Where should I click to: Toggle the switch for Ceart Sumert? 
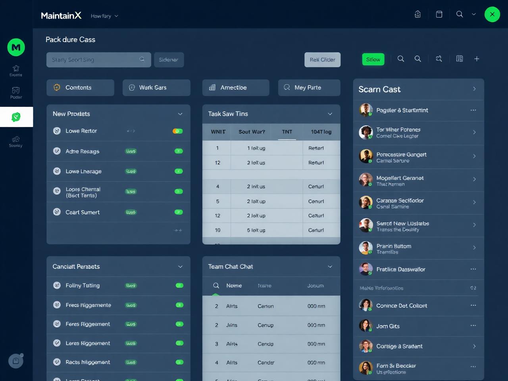click(179, 212)
